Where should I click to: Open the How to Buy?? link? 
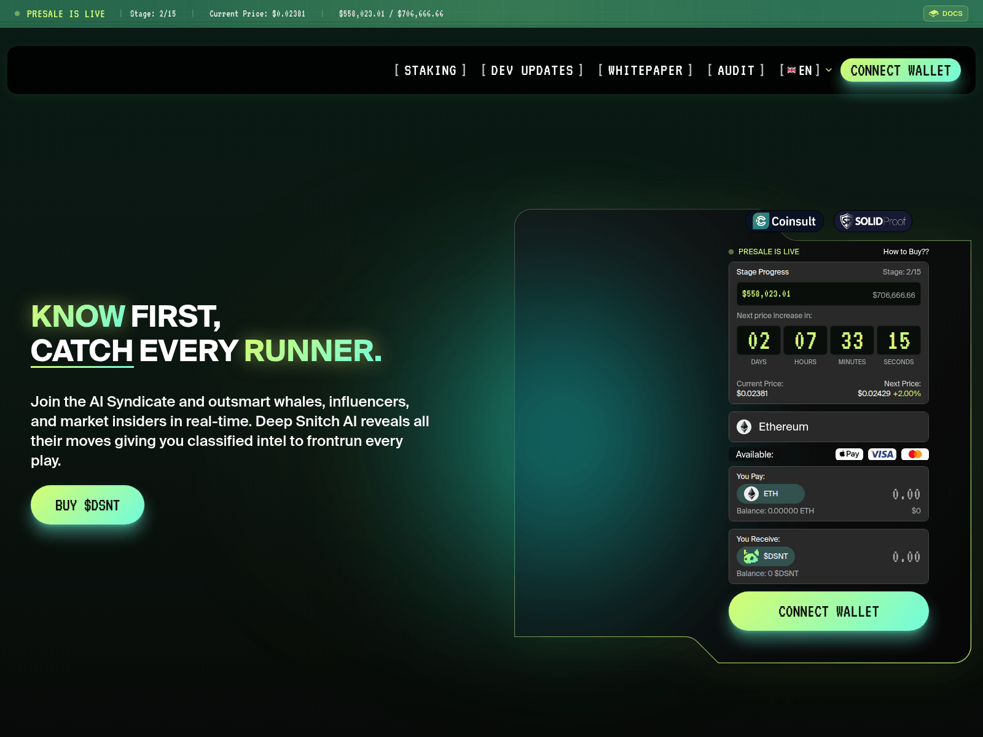coord(906,252)
